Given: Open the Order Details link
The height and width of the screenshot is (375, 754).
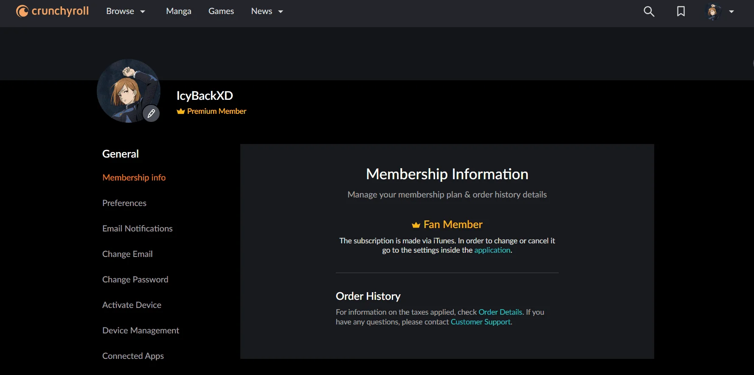Looking at the screenshot, I should [x=501, y=312].
